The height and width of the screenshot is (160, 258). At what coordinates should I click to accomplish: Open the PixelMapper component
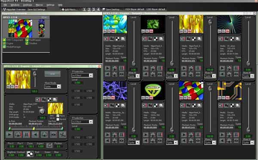33,40
